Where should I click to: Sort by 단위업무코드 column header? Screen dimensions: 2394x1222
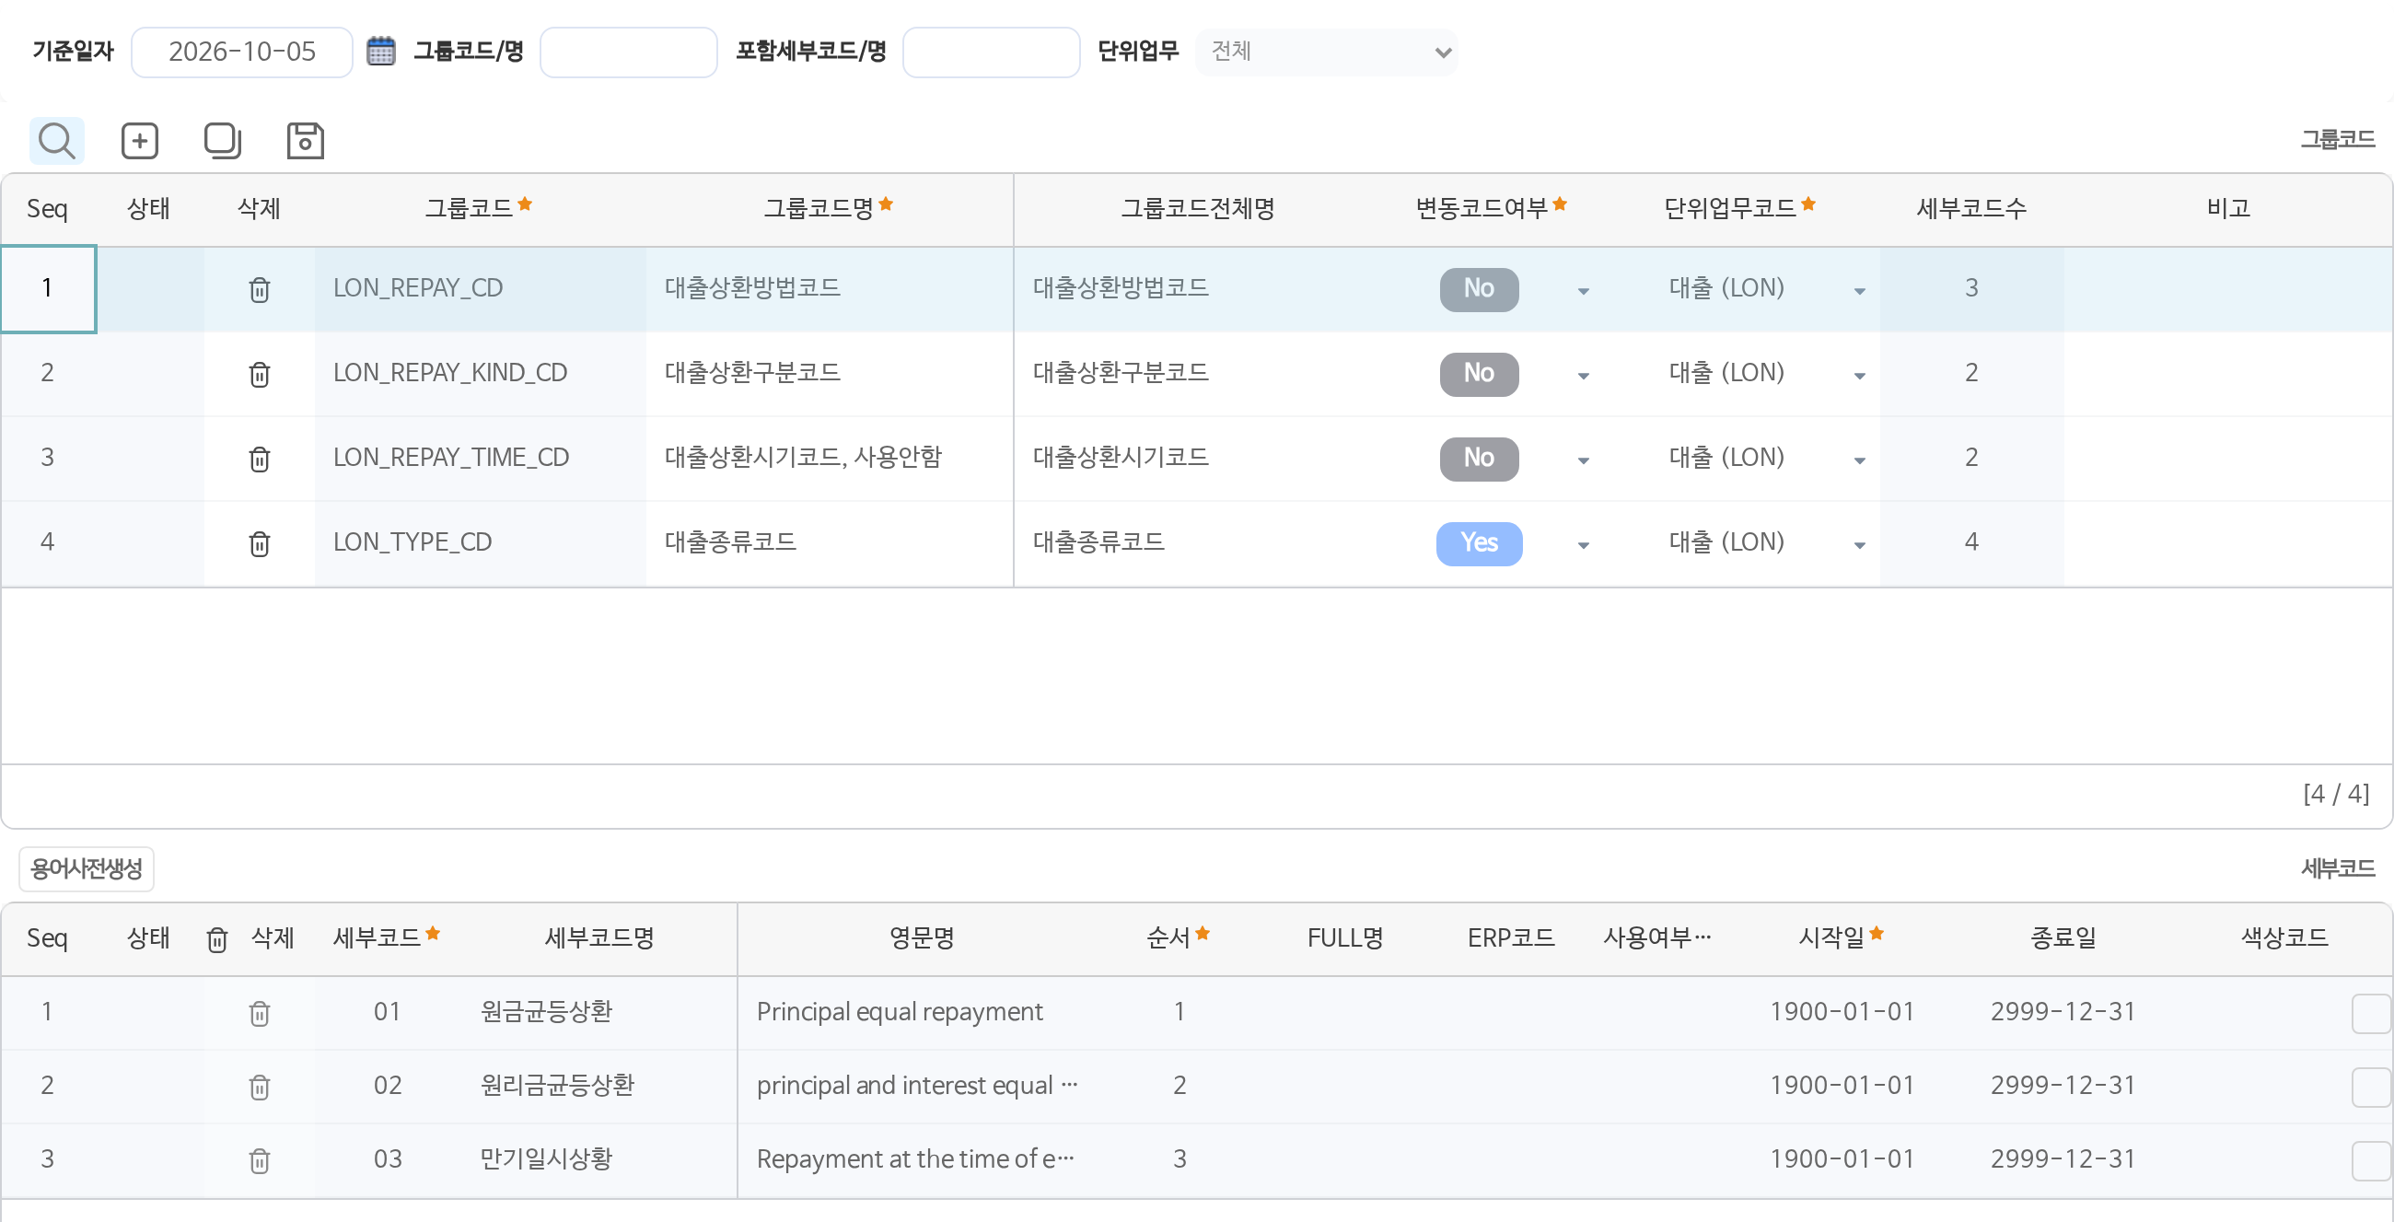[1739, 208]
